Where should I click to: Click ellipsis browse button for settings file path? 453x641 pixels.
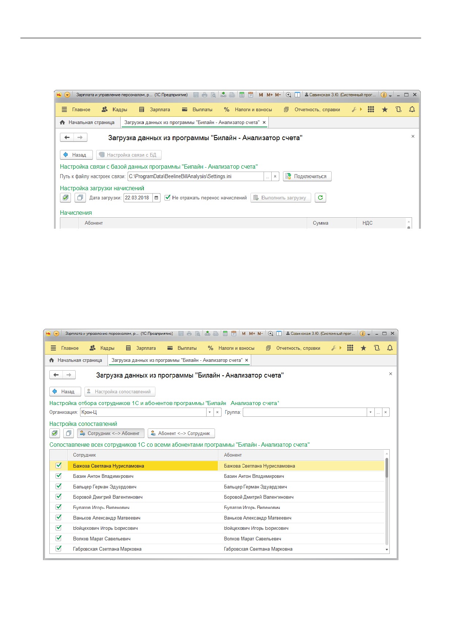pyautogui.click(x=268, y=176)
